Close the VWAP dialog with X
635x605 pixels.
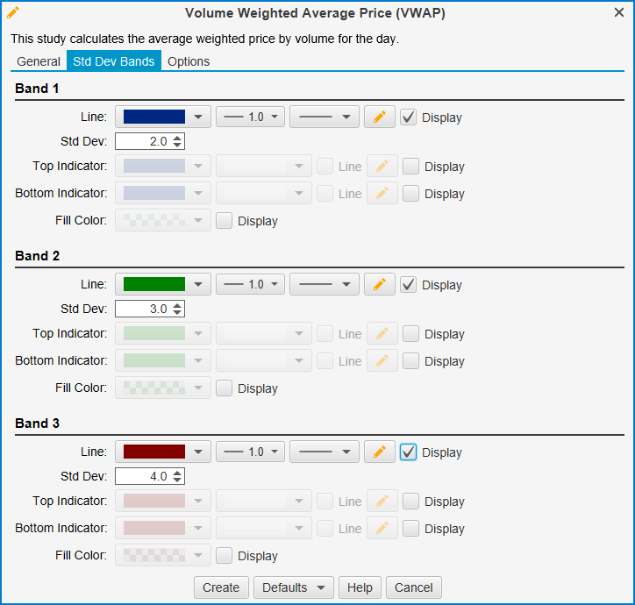pos(619,12)
